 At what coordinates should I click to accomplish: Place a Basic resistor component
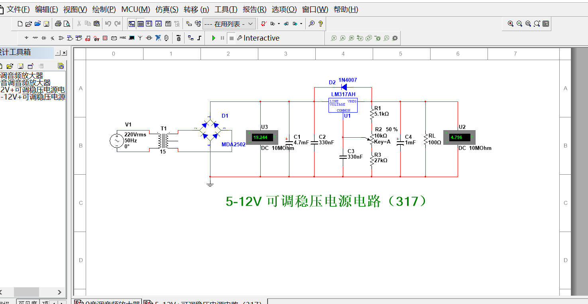(x=35, y=38)
